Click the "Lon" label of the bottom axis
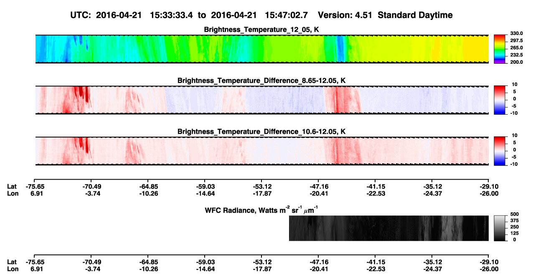This screenshot has width=543, height=278. point(12,268)
